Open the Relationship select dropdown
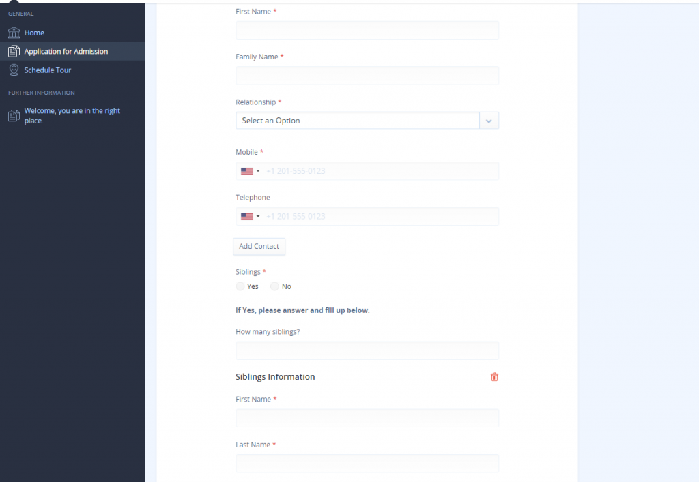Screen dimensions: 699x482 coord(357,121)
